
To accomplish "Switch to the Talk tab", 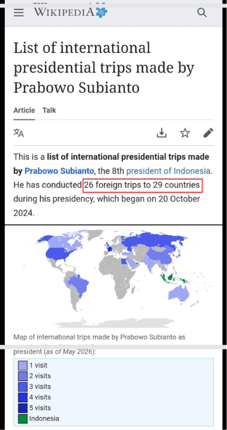I will (49, 110).
